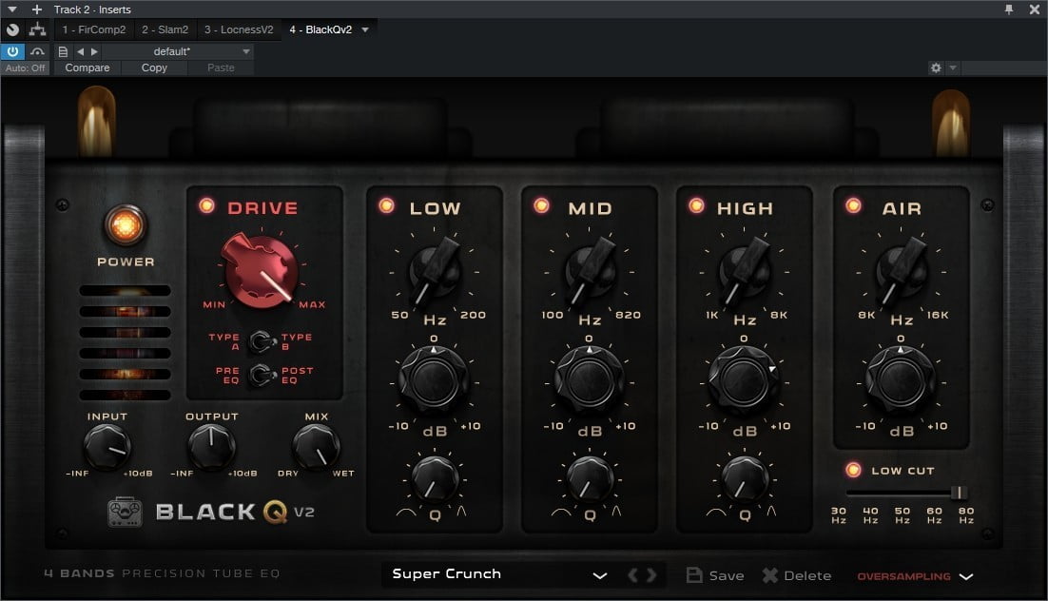Open the OVERSAMPLING dropdown
This screenshot has height=601, width=1048.
(966, 576)
